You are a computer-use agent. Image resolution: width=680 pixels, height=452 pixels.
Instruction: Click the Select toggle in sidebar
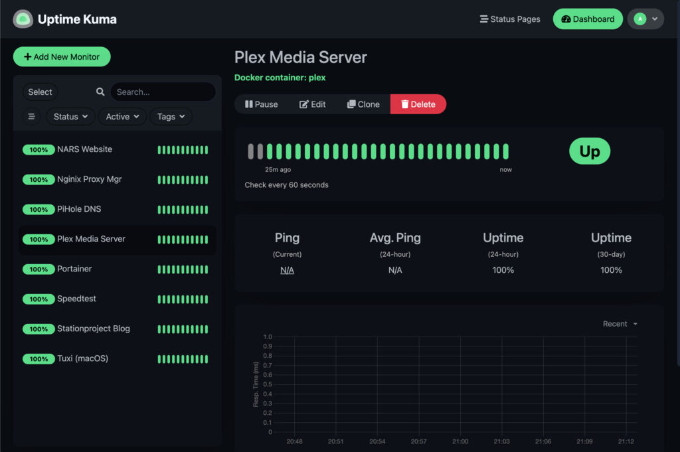pyautogui.click(x=40, y=92)
